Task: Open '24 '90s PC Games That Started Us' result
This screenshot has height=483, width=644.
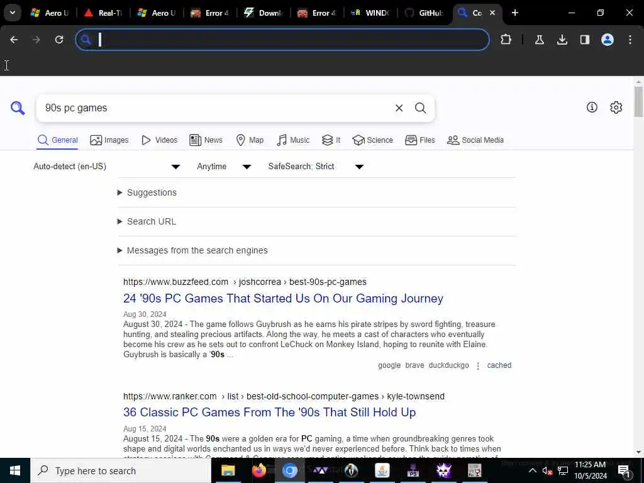Action: tap(283, 298)
